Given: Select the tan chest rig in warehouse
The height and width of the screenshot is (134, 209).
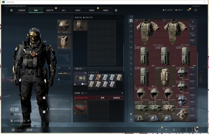Looking at the screenshot, I should click(x=169, y=108).
